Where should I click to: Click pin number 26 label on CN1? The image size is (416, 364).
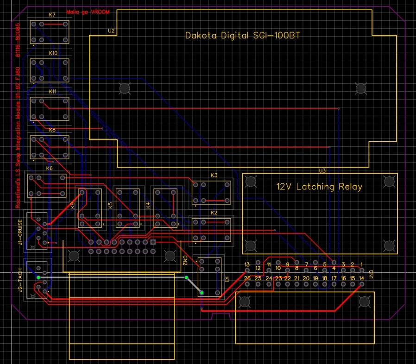247,278
